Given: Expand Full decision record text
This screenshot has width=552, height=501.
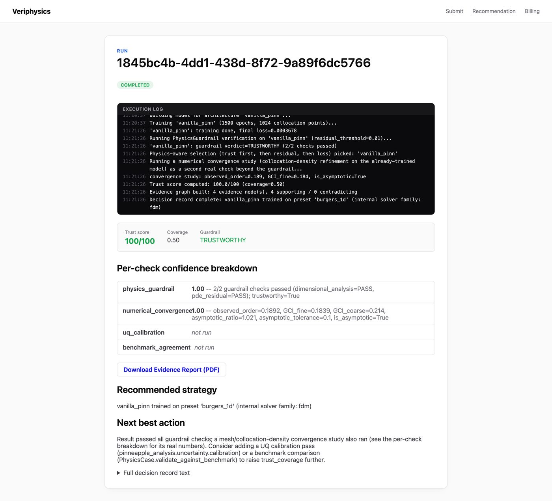Looking at the screenshot, I should [153, 473].
